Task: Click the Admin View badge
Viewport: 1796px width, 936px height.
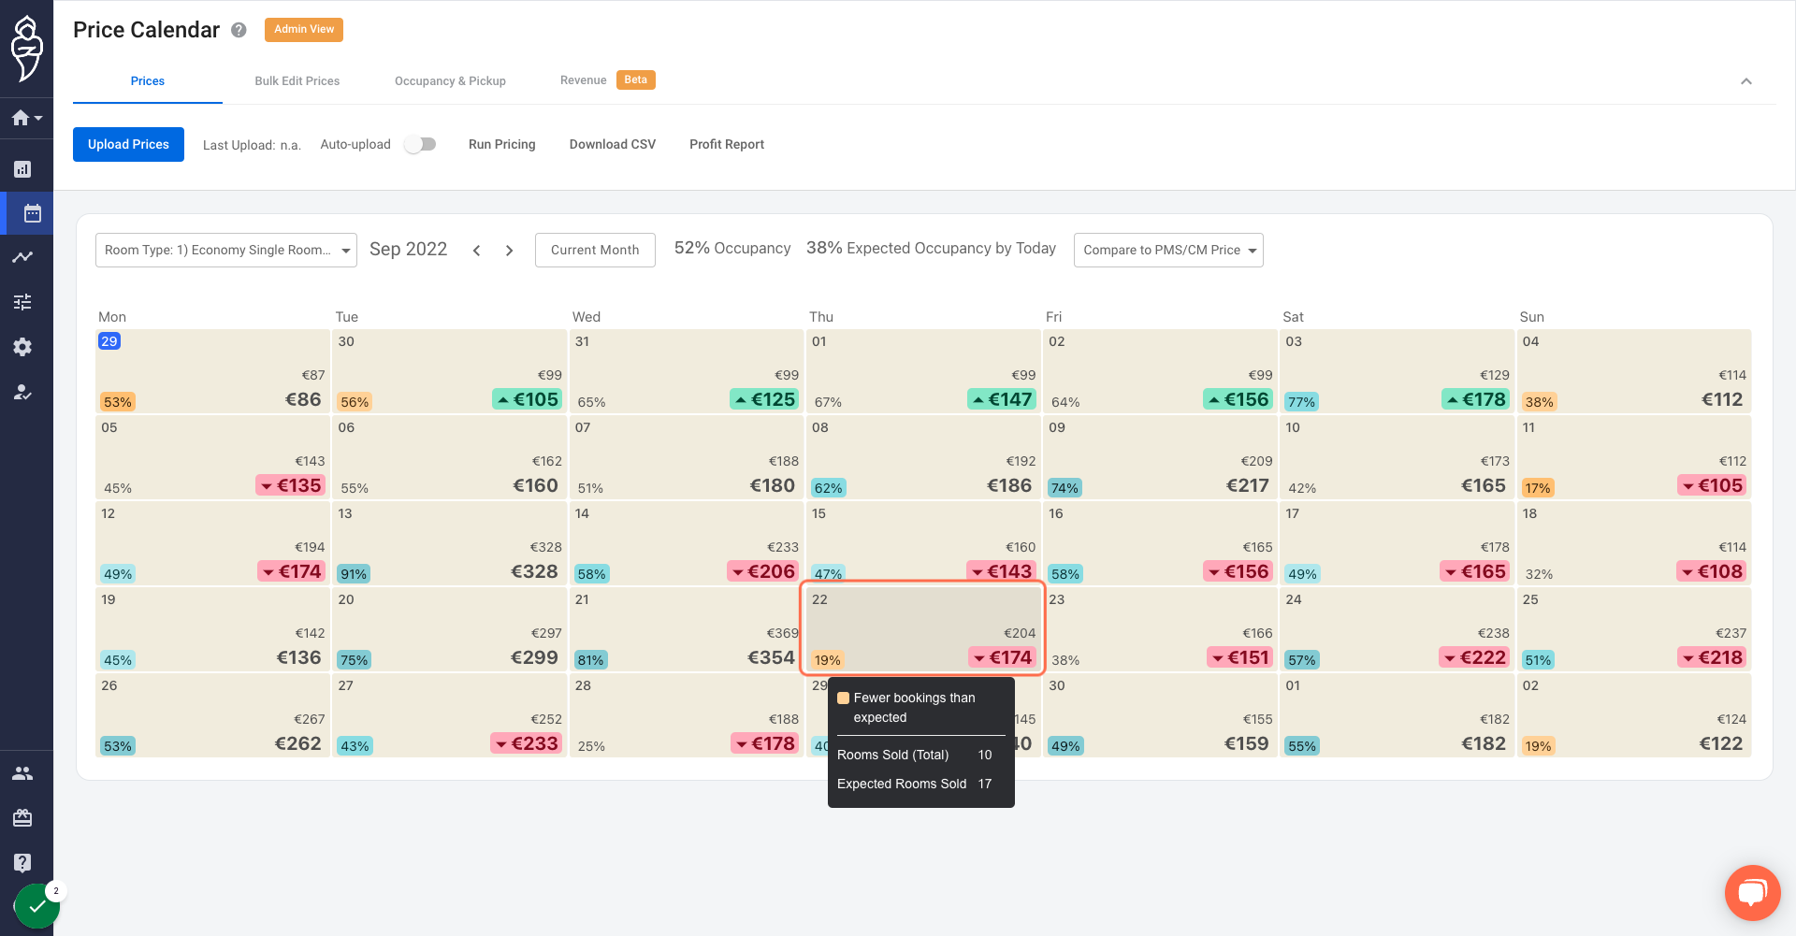Action: click(304, 30)
